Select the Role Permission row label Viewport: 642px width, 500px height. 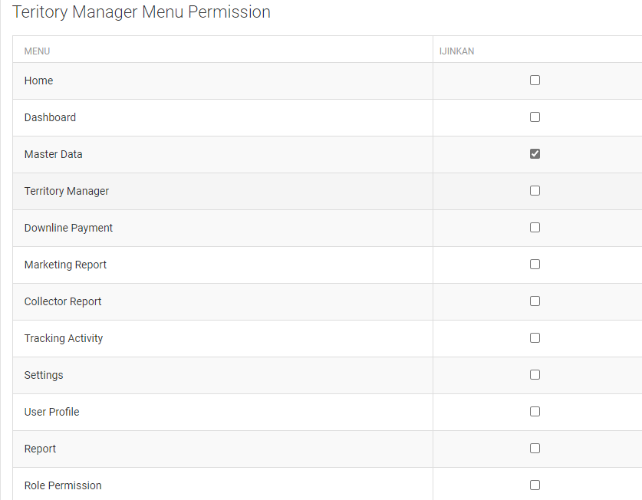63,485
